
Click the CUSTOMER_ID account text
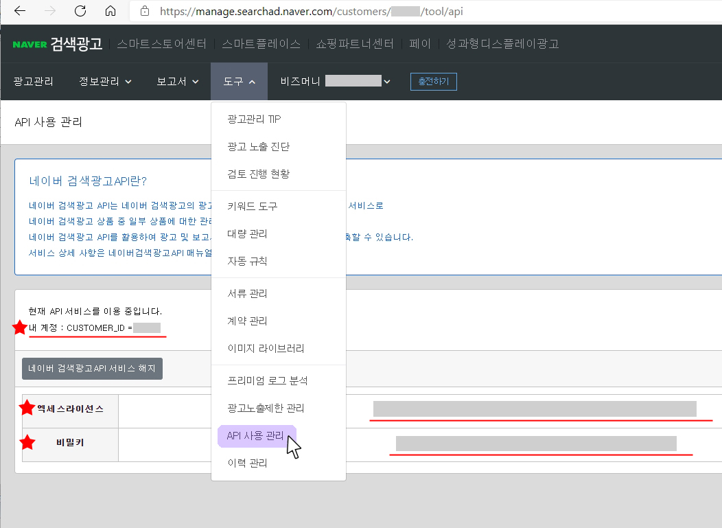[95, 328]
